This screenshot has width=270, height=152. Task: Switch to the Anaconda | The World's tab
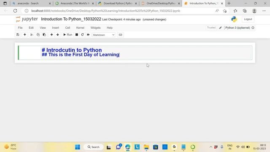click(x=74, y=3)
